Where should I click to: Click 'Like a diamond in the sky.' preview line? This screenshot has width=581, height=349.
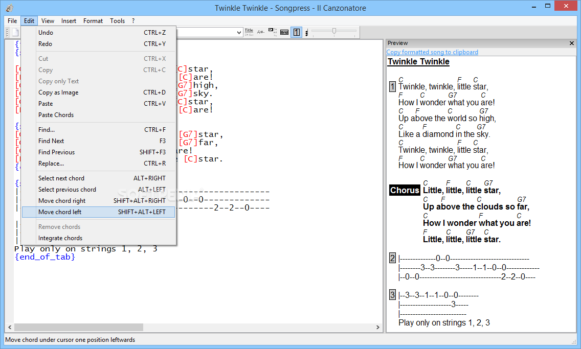coord(444,134)
